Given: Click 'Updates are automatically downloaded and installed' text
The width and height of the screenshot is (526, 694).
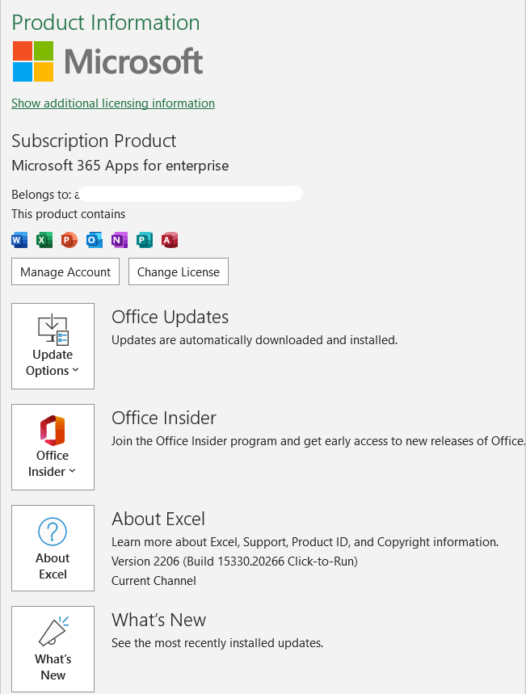Looking at the screenshot, I should (255, 340).
